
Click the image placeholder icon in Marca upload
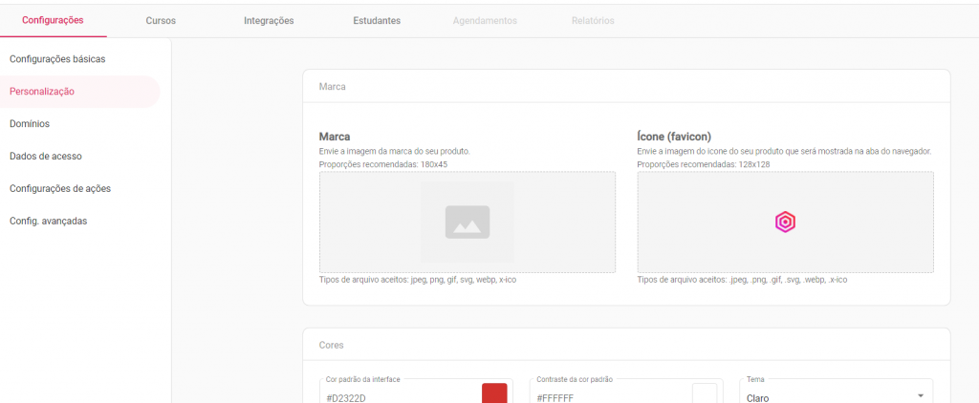tap(467, 222)
